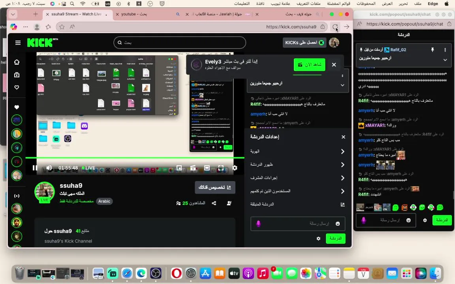Click شاهد الآن to watch Evely3

coord(309,65)
